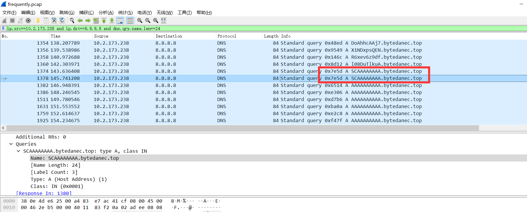Image resolution: width=527 pixels, height=212 pixels.
Task: Open the 电话(Y) menu
Action: [145, 13]
